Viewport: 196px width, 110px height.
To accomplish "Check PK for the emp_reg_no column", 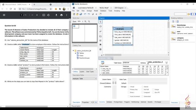I will pos(139,68).
